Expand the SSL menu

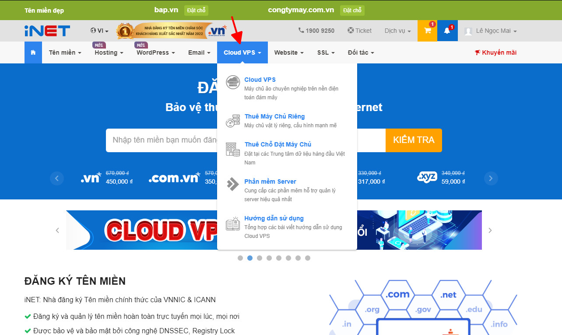point(326,52)
